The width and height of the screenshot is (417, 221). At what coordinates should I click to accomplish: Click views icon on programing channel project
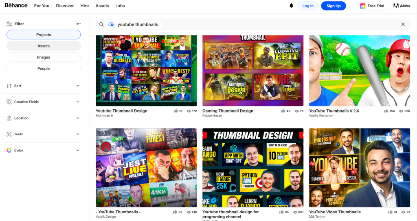click(x=295, y=212)
